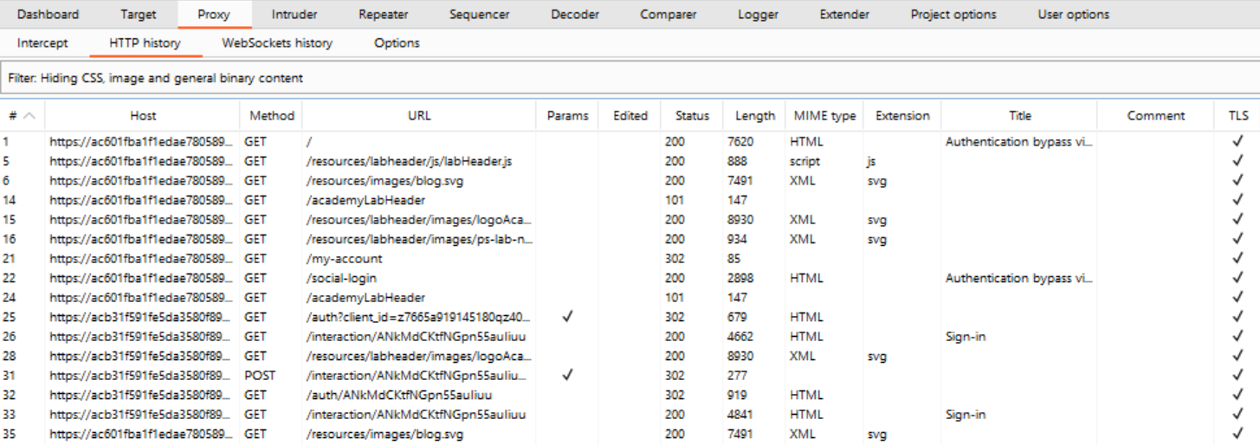Open Project options tab
The image size is (1260, 445).
tap(953, 15)
